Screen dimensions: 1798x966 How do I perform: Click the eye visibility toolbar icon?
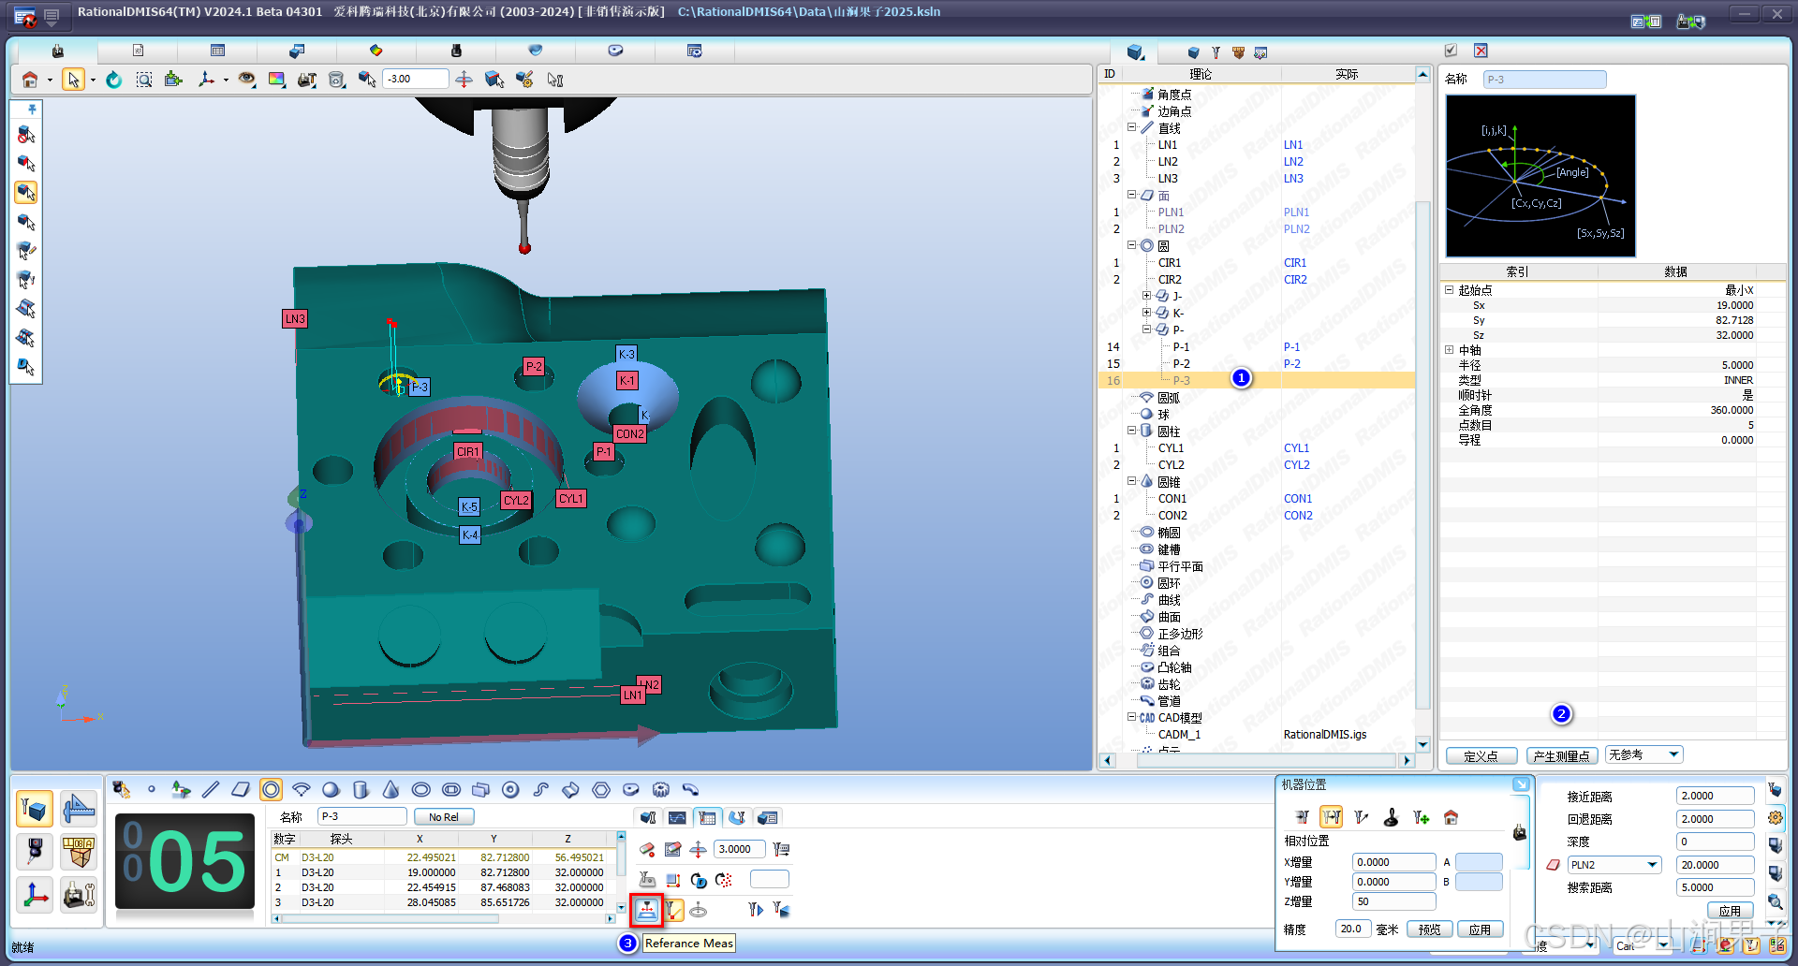pyautogui.click(x=246, y=80)
